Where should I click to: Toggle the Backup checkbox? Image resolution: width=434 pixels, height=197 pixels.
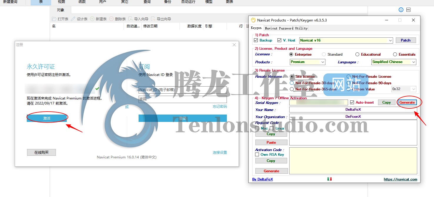pos(256,40)
